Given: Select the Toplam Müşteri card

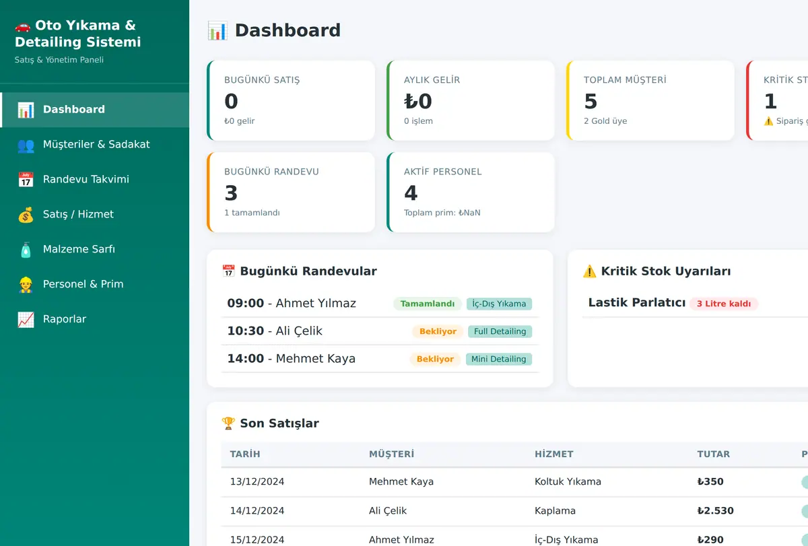Looking at the screenshot, I should [650, 100].
